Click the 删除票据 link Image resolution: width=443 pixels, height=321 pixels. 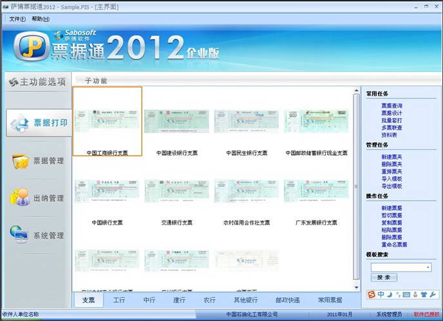pyautogui.click(x=391, y=237)
